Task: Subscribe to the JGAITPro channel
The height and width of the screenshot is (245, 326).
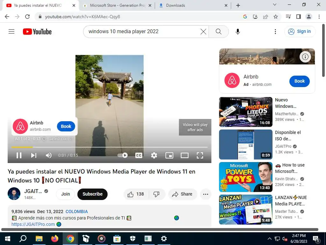Action: (x=93, y=194)
